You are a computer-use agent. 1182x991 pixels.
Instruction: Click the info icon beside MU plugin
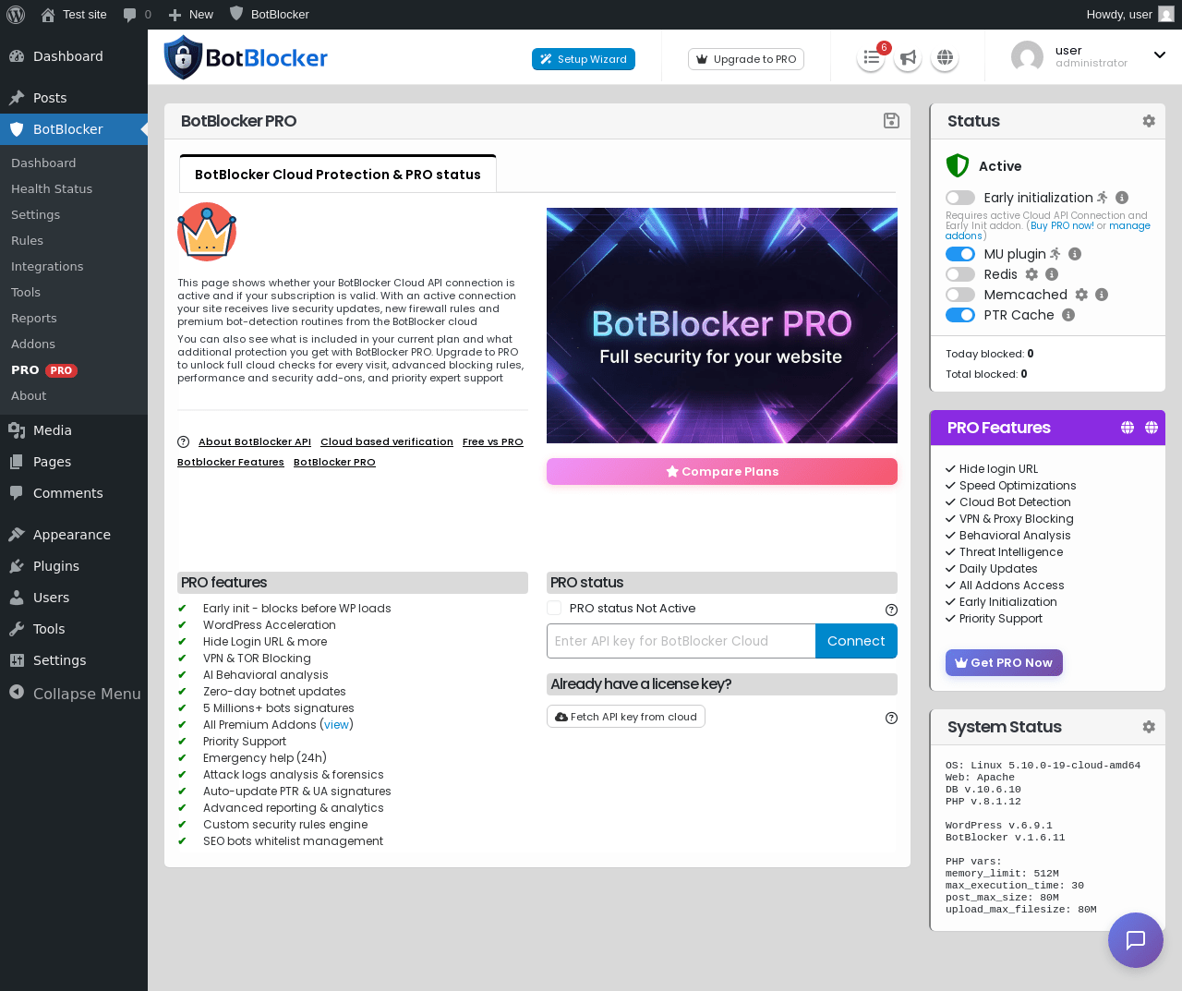pos(1075,254)
